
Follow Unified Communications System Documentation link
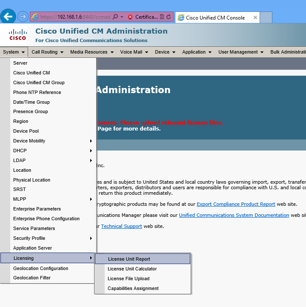pos(234,216)
